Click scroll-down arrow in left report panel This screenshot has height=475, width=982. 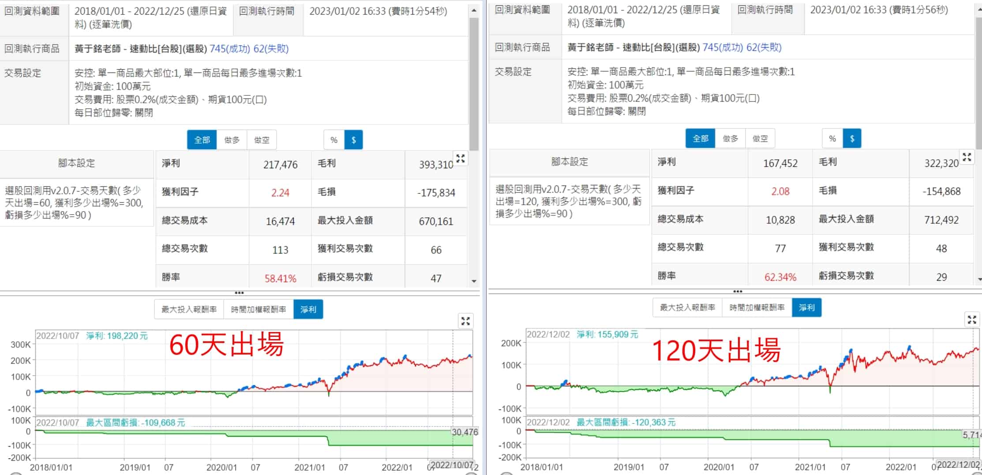click(x=474, y=281)
